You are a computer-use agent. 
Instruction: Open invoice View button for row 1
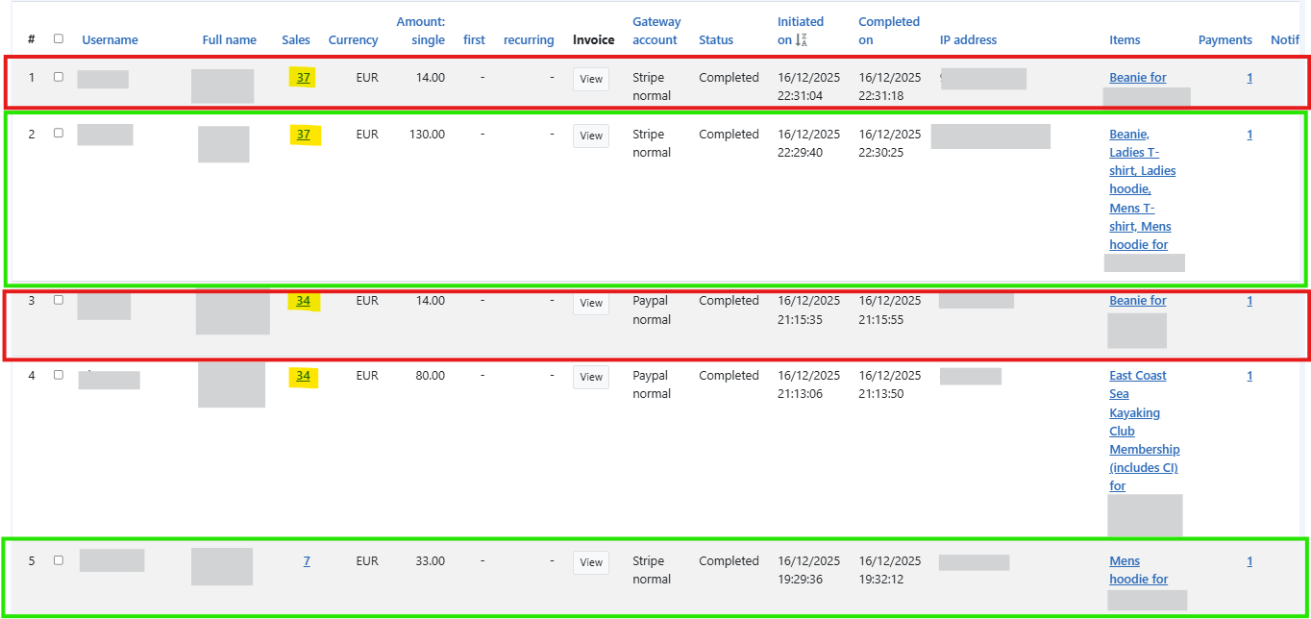[591, 79]
